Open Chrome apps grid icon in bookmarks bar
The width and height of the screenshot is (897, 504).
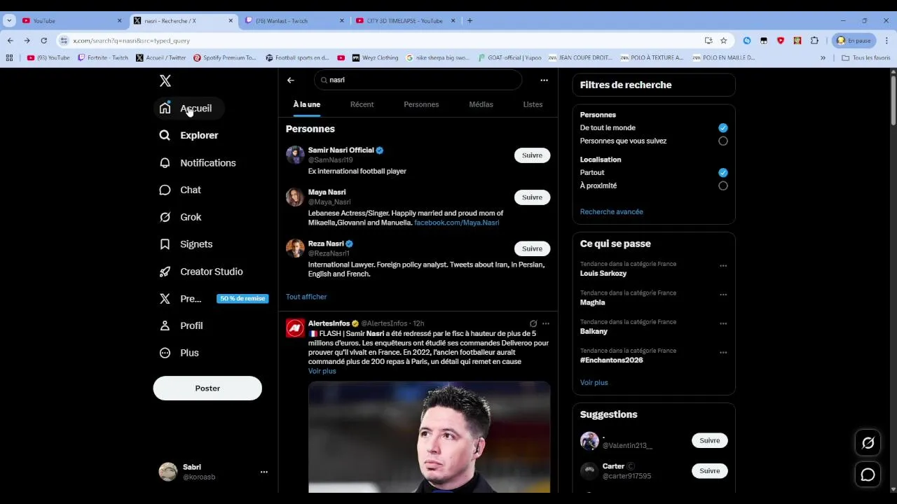coord(9,57)
